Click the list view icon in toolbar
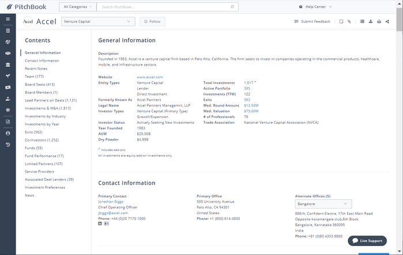 (x=362, y=21)
